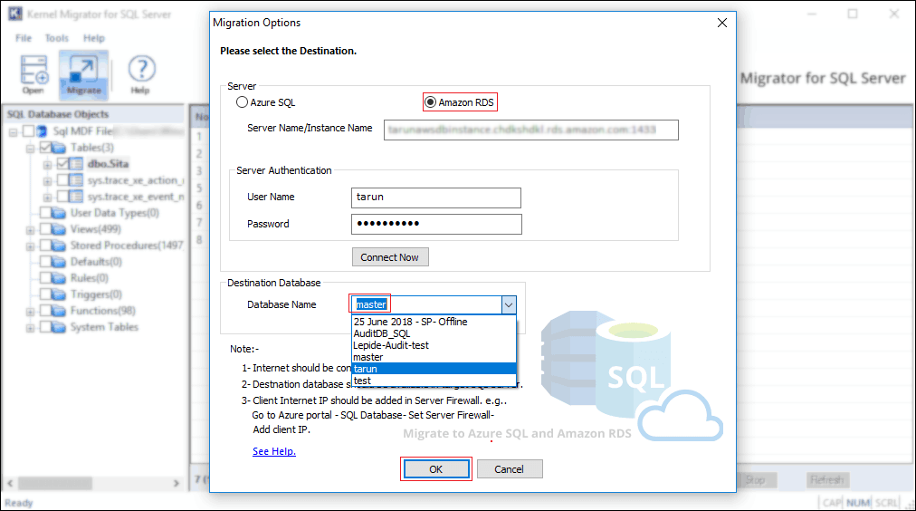Click the tree panel horizontal scrollbar thumb

pos(54,483)
